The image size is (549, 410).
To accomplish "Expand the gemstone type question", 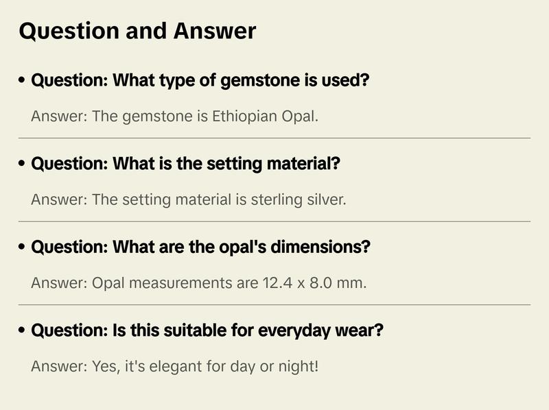I will click(200, 81).
